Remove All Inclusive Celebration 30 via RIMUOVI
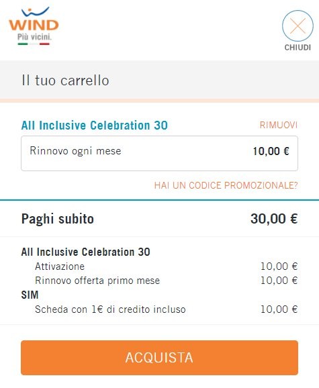 point(279,125)
